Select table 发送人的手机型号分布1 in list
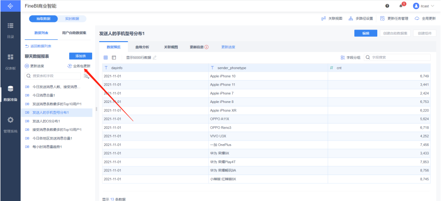The height and width of the screenshot is (201, 441). tap(57, 113)
